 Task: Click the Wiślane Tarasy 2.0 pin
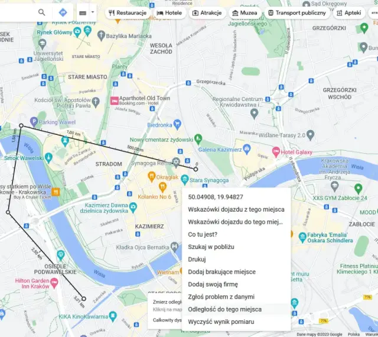coord(310,135)
